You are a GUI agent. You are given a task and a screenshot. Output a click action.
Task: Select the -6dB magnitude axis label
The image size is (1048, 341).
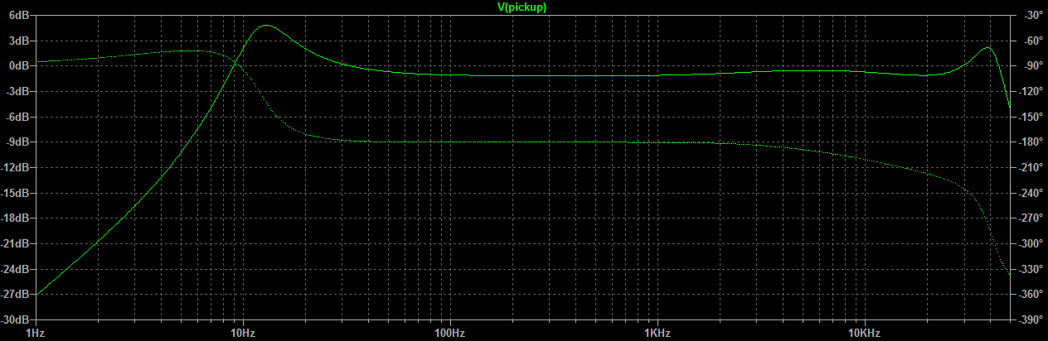(x=18, y=117)
